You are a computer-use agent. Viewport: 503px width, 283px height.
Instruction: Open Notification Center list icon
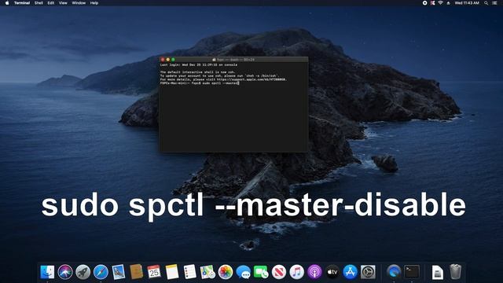pyautogui.click(x=494, y=3)
